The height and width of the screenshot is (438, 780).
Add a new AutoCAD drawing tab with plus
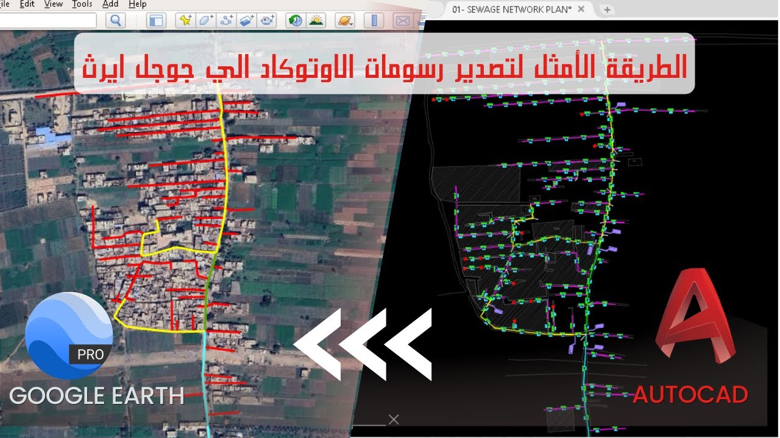point(606,10)
